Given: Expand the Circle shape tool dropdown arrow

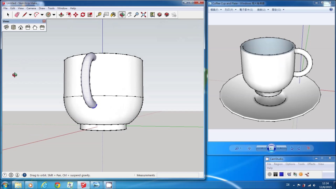Looking at the screenshot, I should click(54, 15).
